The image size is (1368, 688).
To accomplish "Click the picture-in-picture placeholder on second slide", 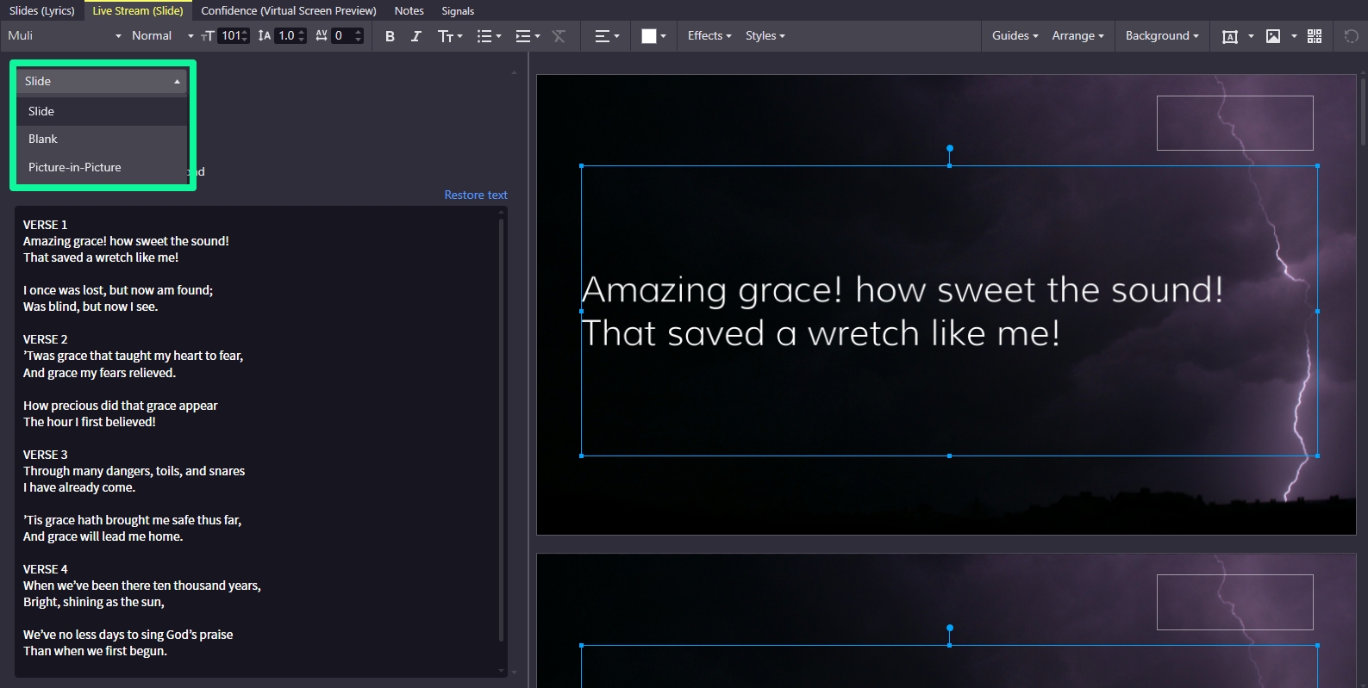I will [x=1234, y=602].
